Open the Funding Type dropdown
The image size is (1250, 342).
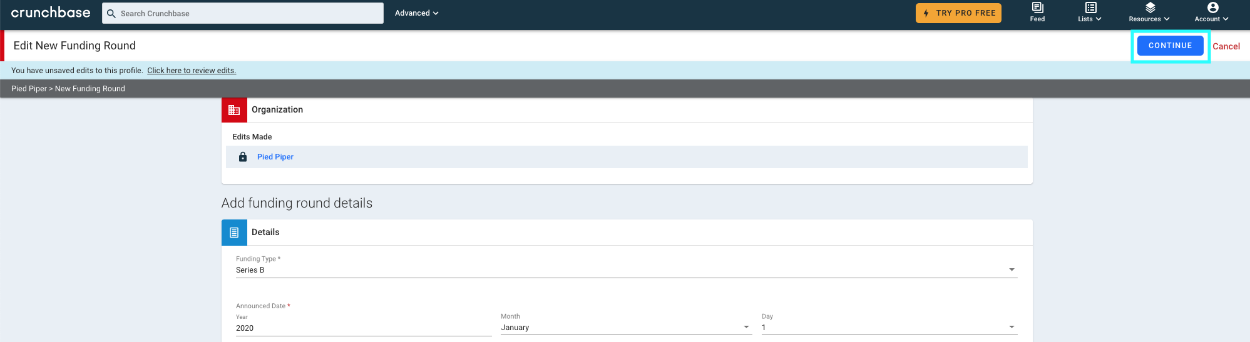[x=627, y=270]
